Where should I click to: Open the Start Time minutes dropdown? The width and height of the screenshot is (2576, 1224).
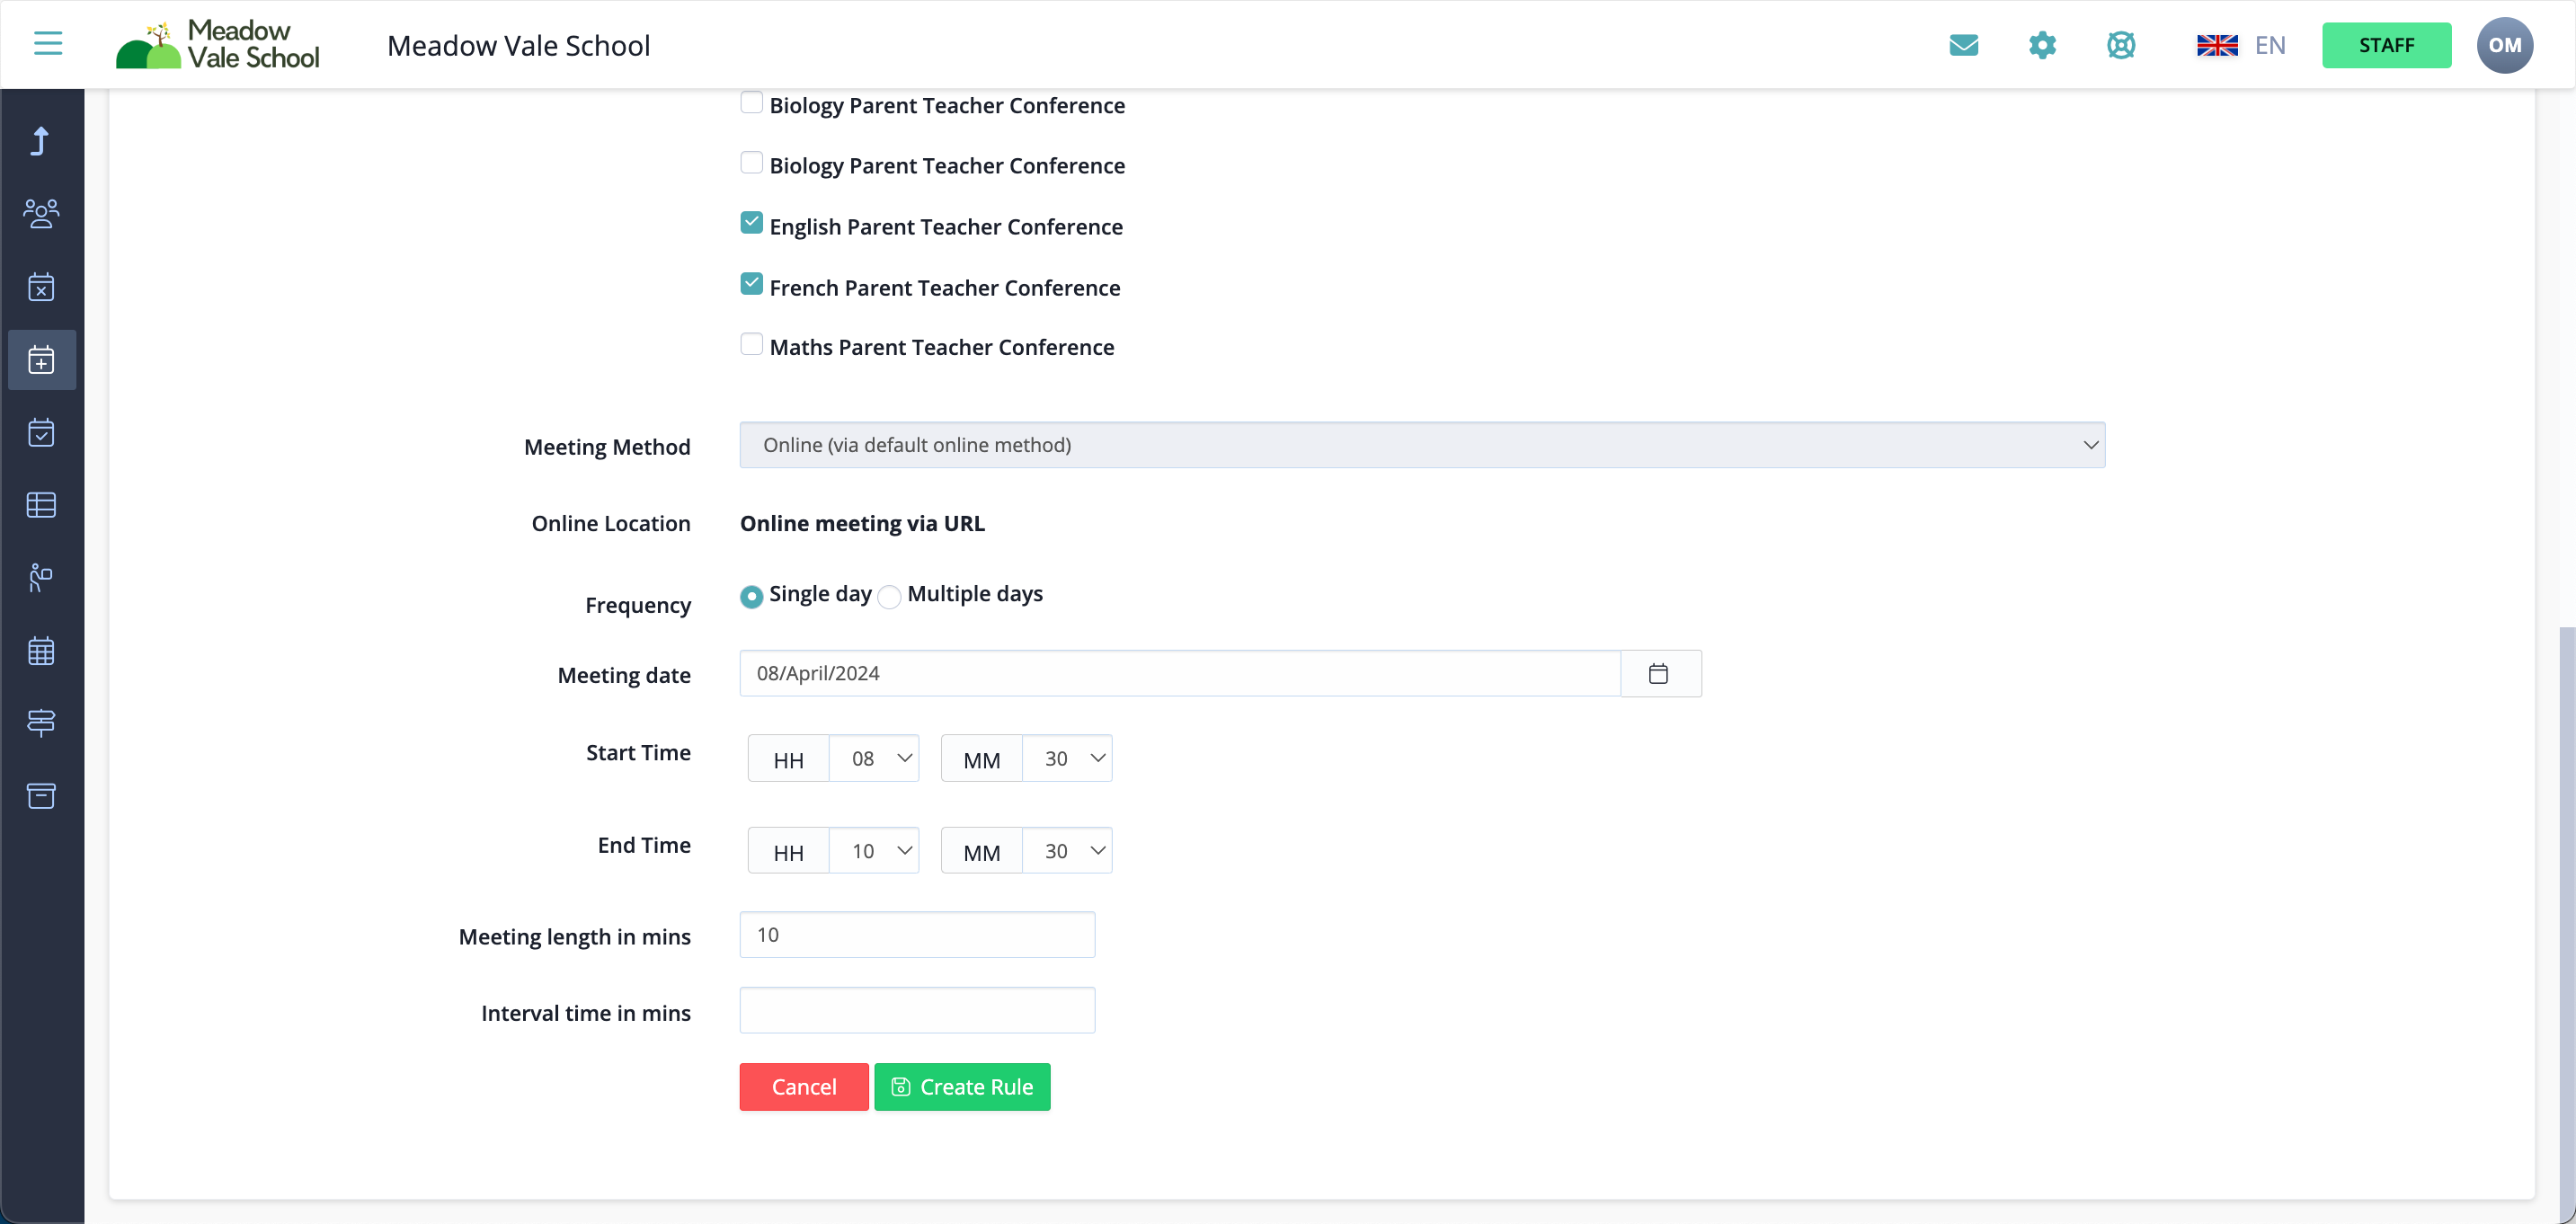(x=1067, y=758)
